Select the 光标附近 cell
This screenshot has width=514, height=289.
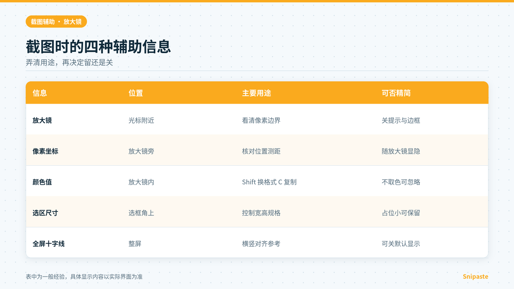(x=141, y=120)
